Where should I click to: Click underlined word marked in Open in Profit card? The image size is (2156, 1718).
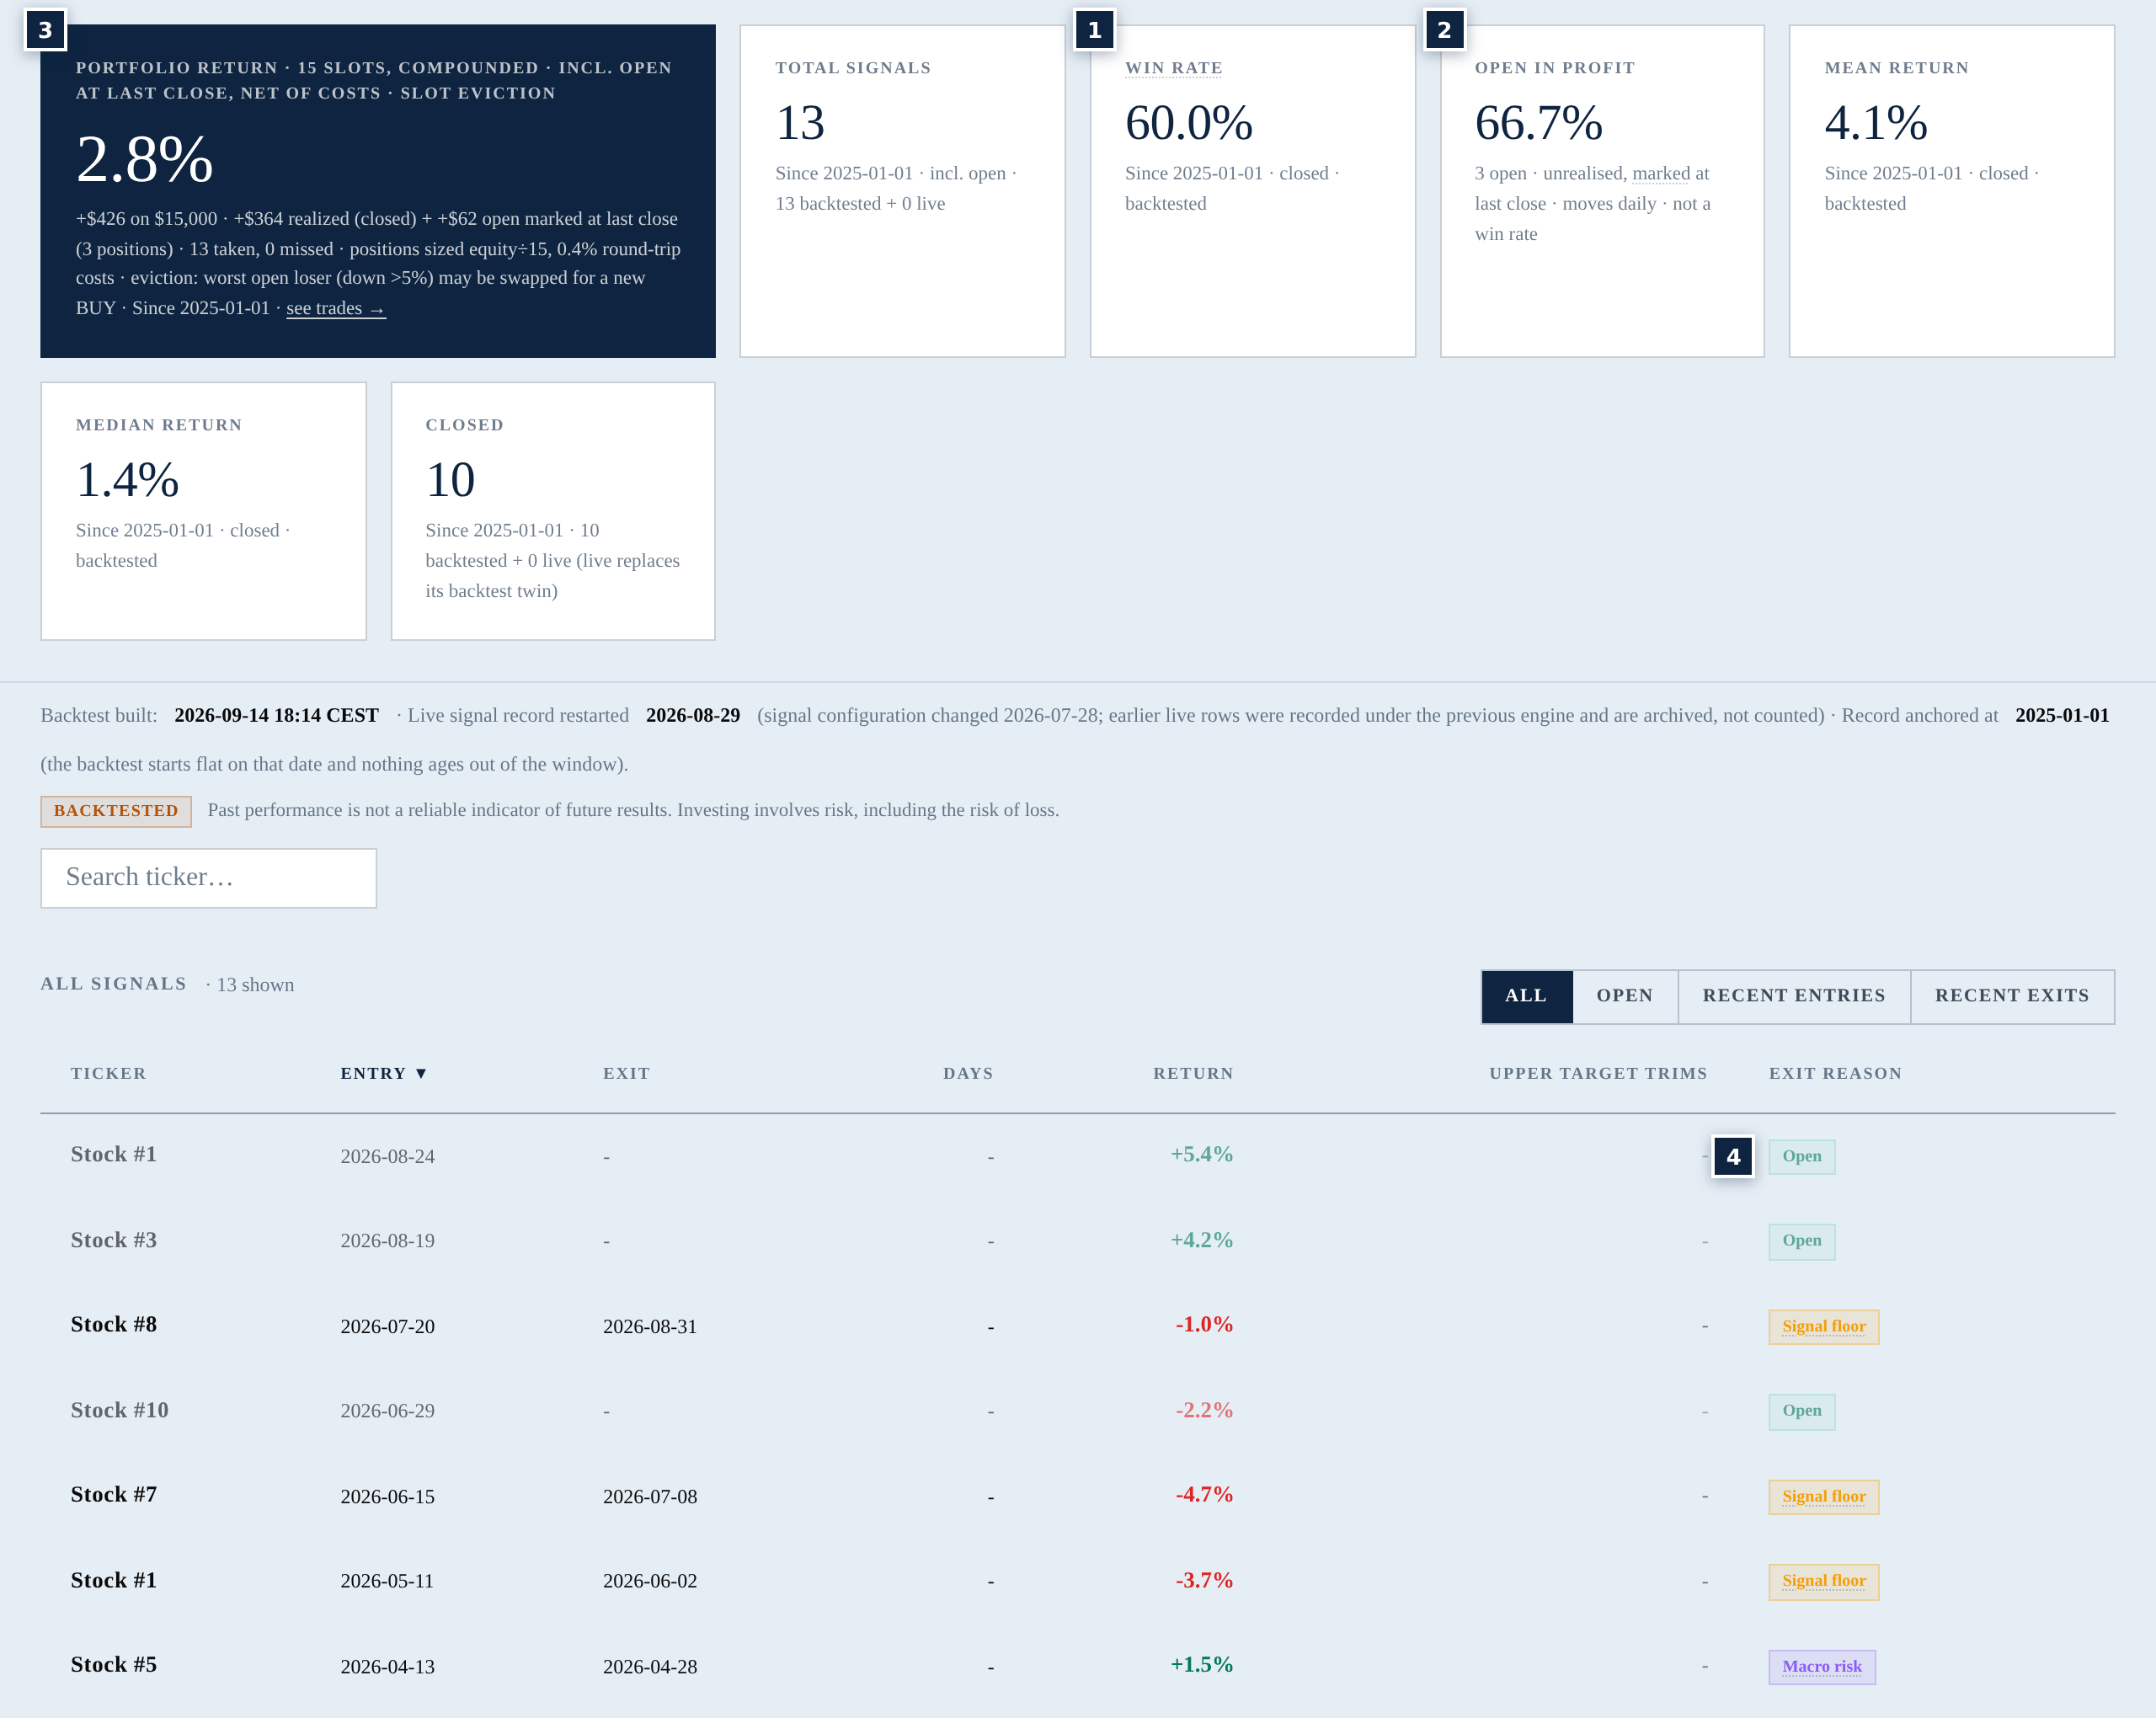[1660, 173]
